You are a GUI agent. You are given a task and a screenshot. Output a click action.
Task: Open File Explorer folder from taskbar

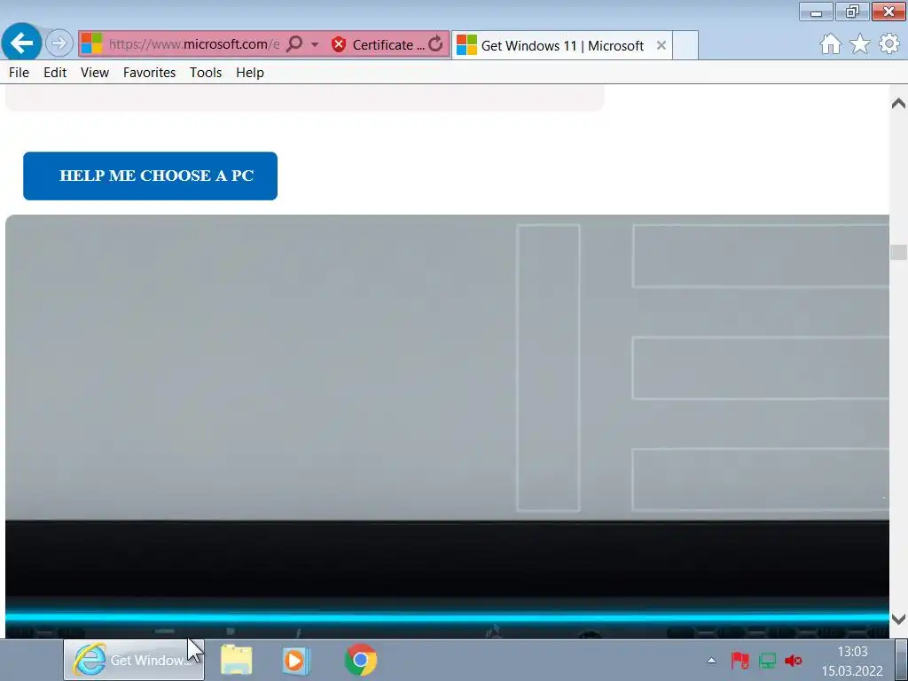pos(236,660)
